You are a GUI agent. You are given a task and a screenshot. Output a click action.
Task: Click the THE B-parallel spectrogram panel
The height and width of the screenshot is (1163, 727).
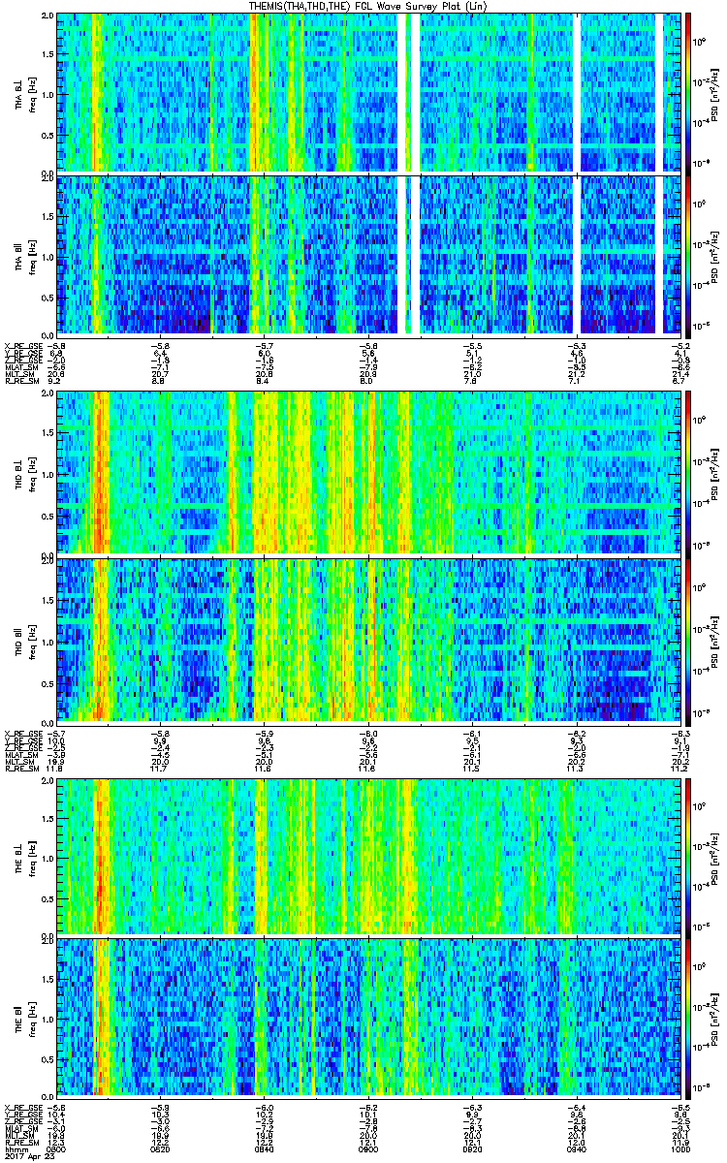[x=369, y=1017]
